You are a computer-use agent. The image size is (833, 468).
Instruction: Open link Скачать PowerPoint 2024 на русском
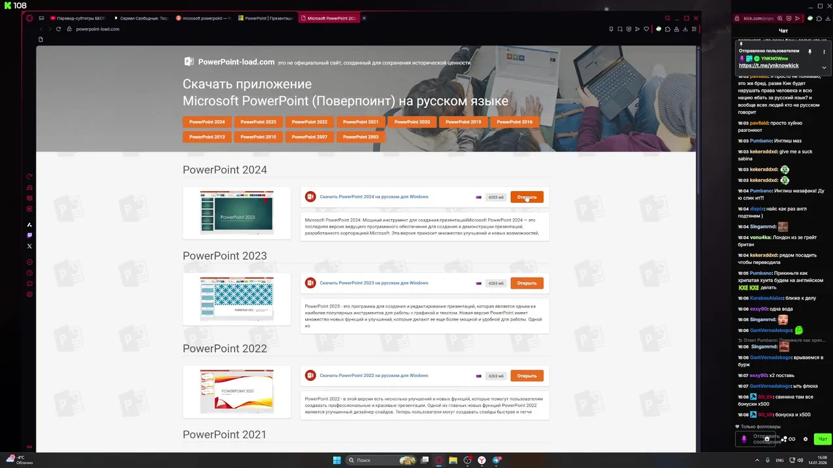(x=374, y=196)
